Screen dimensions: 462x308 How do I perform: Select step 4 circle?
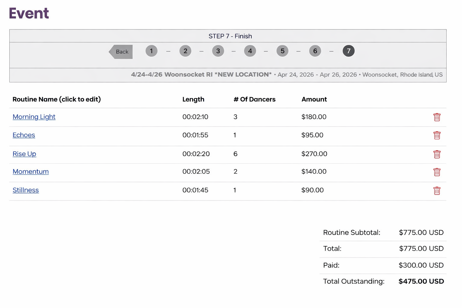coord(250,51)
